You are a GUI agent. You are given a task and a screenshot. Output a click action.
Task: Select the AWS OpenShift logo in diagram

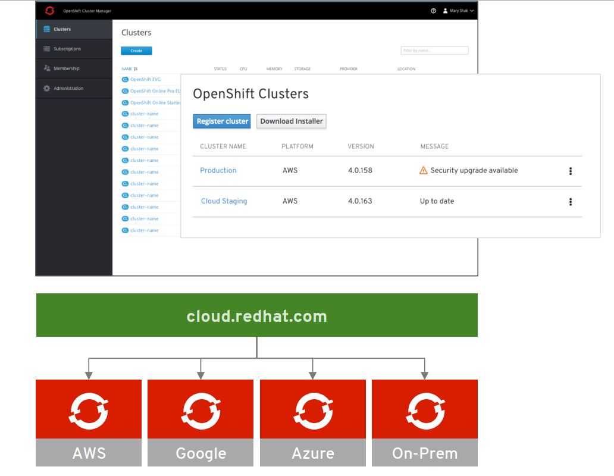tap(88, 409)
